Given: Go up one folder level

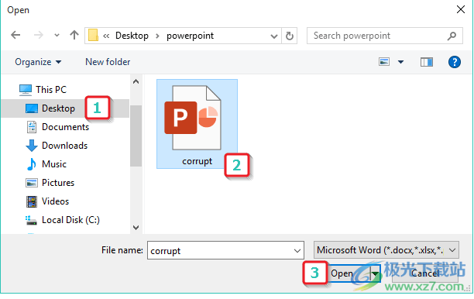Looking at the screenshot, I should pyautogui.click(x=74, y=36).
